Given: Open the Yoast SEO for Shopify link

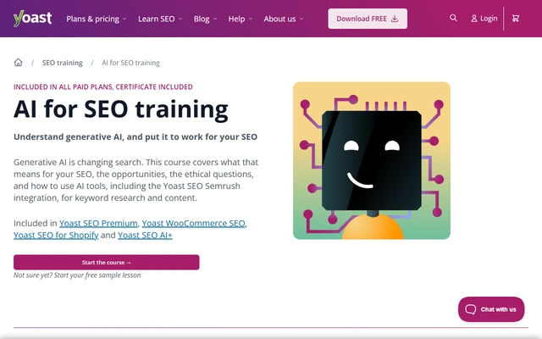Looking at the screenshot, I should click(56, 236).
